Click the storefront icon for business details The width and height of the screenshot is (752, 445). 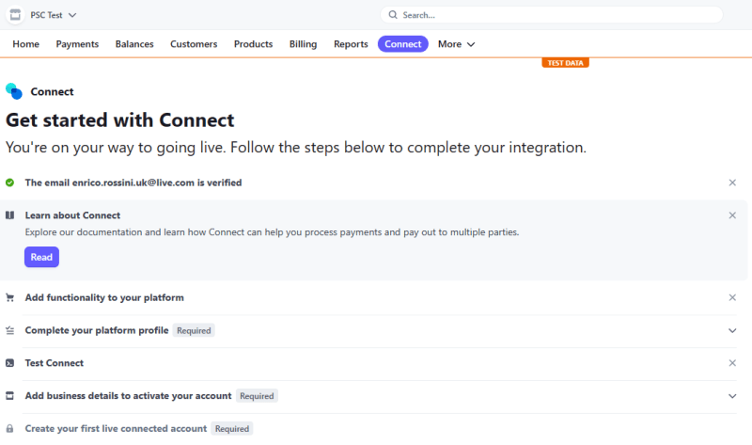(9, 395)
